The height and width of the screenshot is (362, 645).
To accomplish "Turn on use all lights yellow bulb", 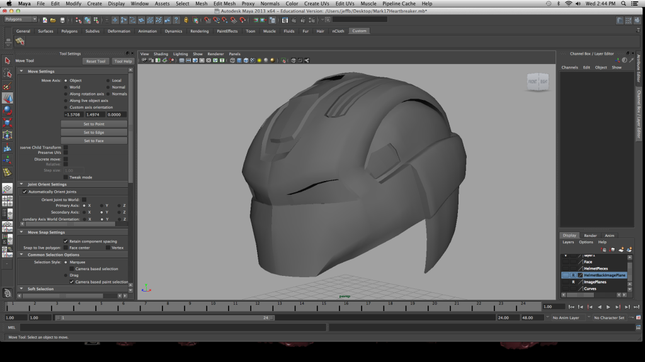I will (259, 60).
